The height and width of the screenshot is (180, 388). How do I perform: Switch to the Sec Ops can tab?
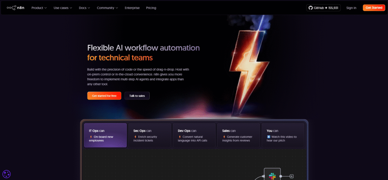[150, 135]
